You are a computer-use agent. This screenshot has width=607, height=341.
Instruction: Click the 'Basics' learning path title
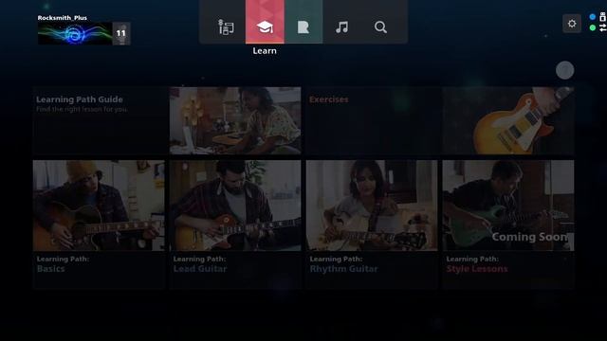coord(50,269)
